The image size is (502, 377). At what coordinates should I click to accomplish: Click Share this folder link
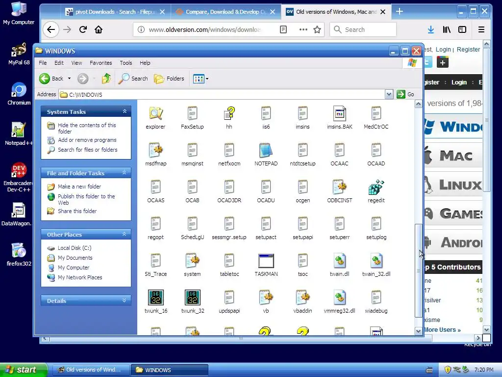pyautogui.click(x=77, y=211)
